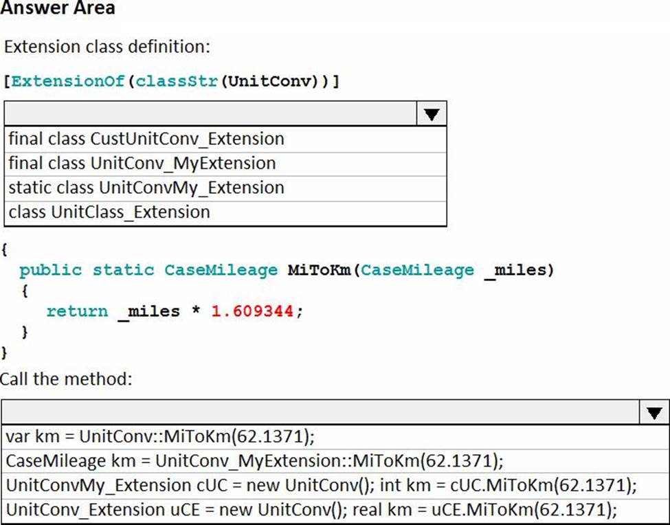Screen dimensions: 670x525
Task: Pick 'static class UnitConvMy_Extension' option
Action: 146,188
